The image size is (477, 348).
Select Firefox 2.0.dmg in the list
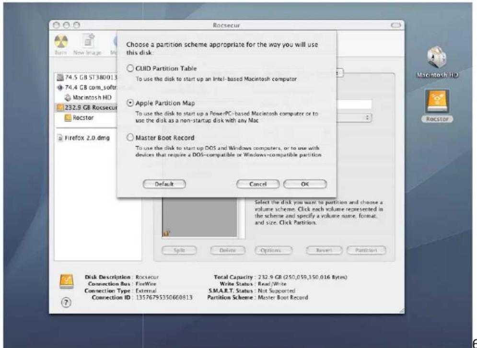click(83, 138)
